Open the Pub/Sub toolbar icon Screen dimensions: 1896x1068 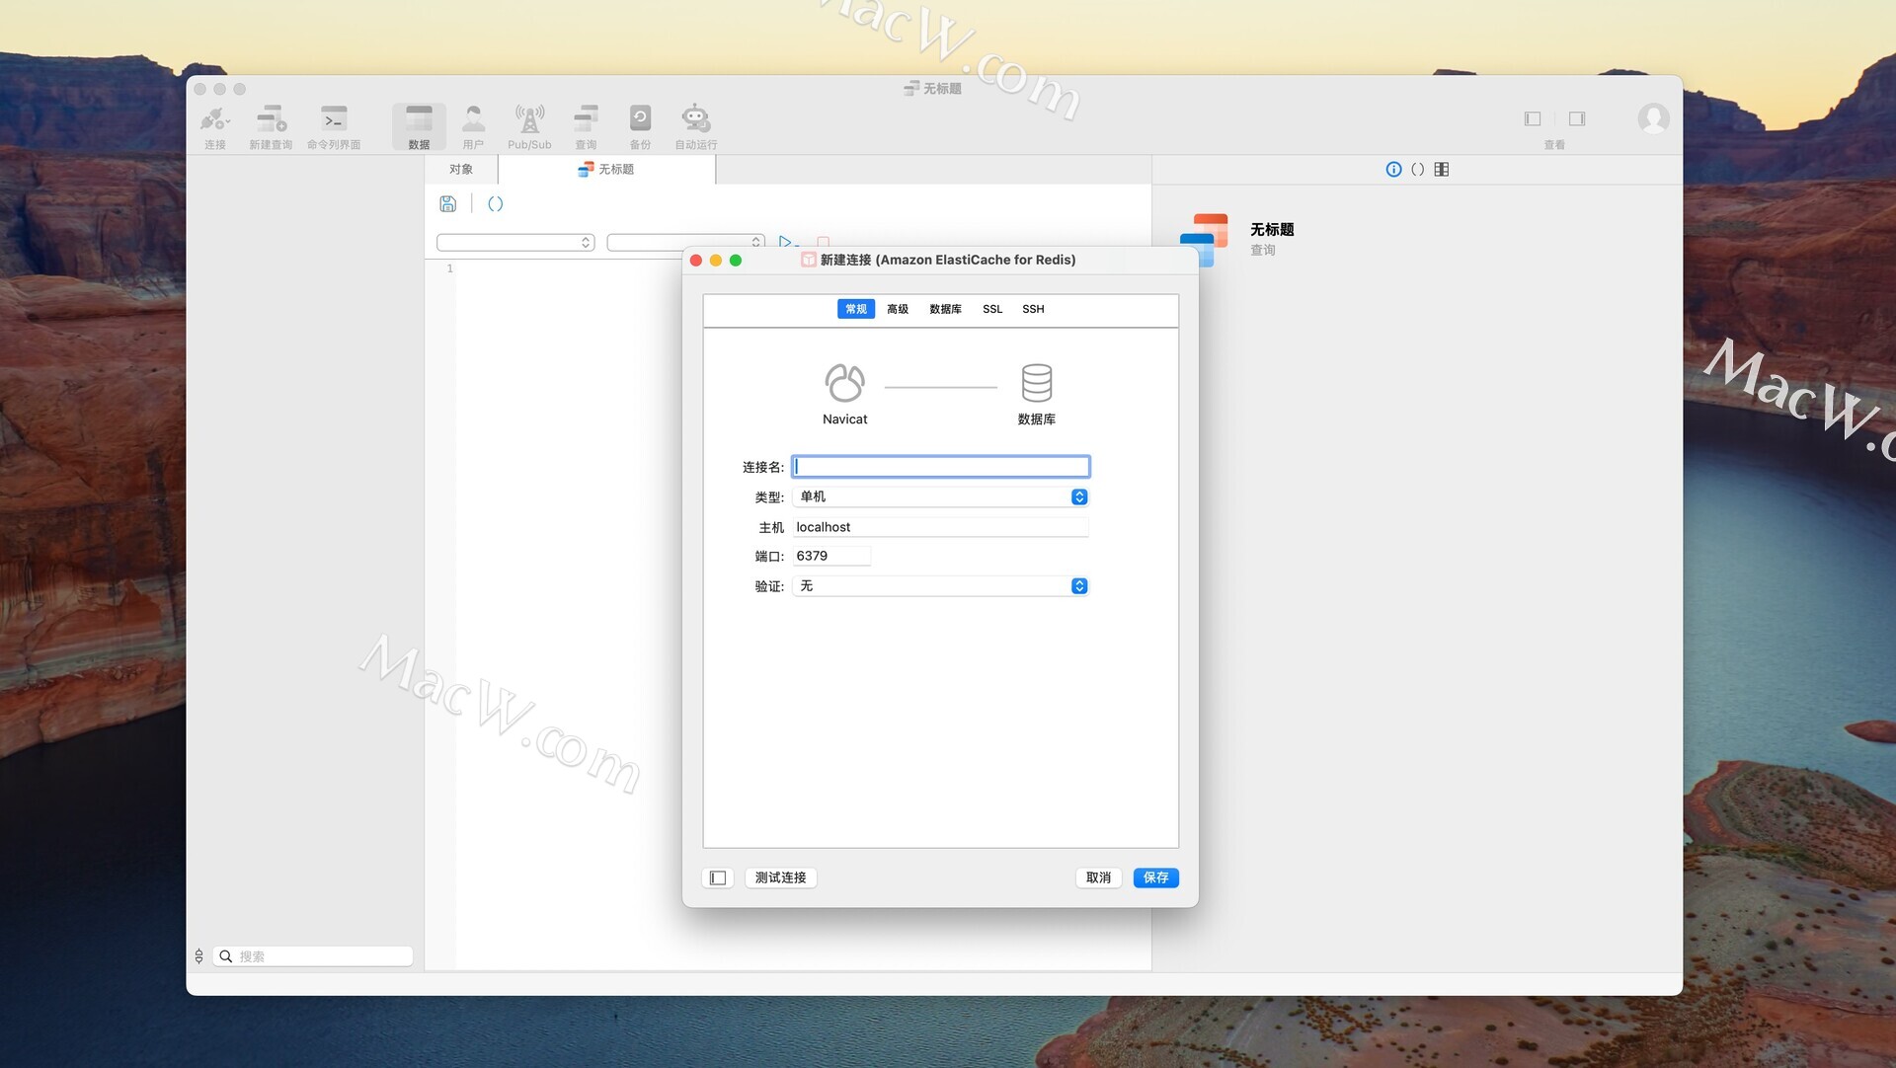529,126
